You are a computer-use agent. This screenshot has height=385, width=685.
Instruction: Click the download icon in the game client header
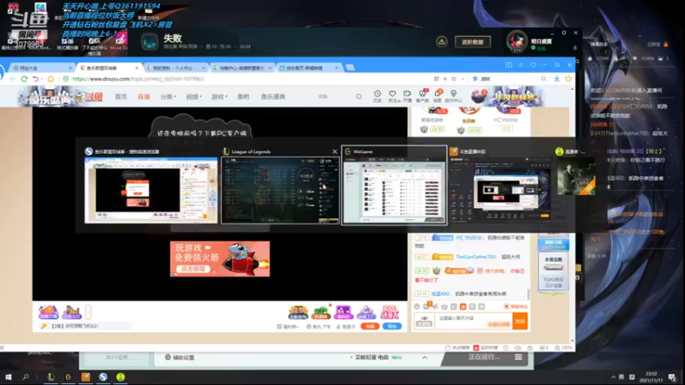(442, 41)
